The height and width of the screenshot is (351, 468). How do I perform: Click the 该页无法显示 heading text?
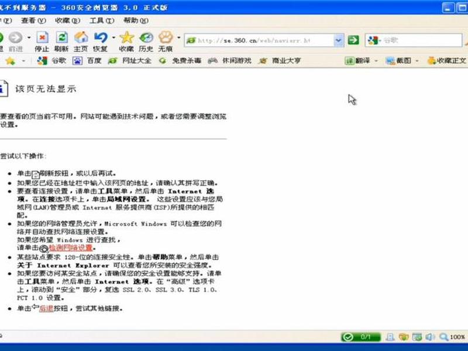point(46,89)
